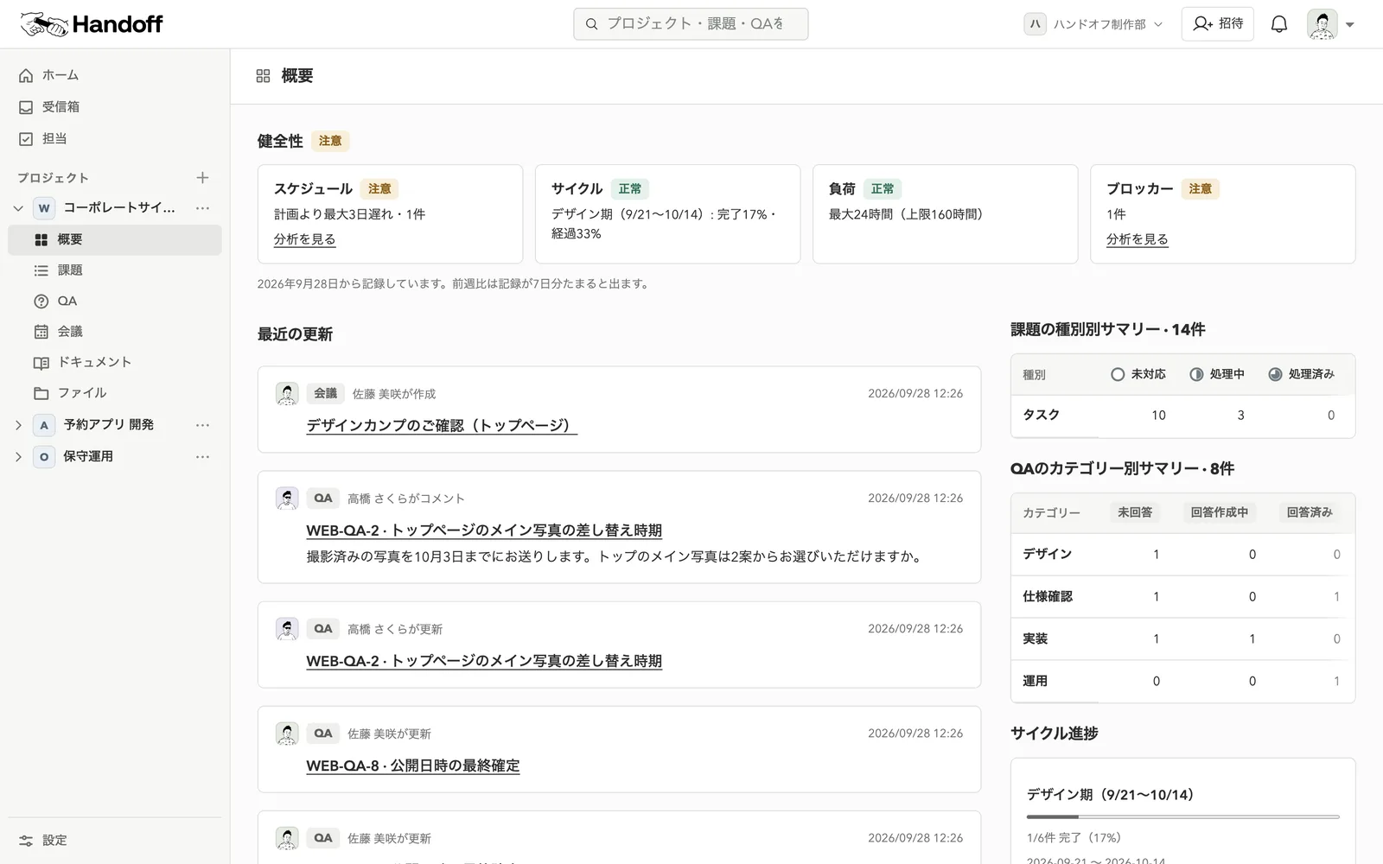Click timestamp on 会議 update card
Screen dimensions: 1383x864
[915, 393]
